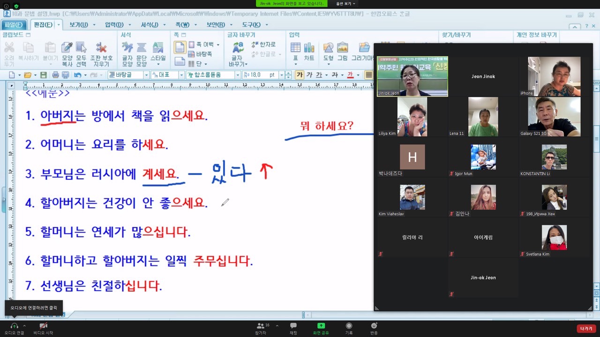Click the undo arrow icon
The height and width of the screenshot is (337, 600).
pos(77,75)
